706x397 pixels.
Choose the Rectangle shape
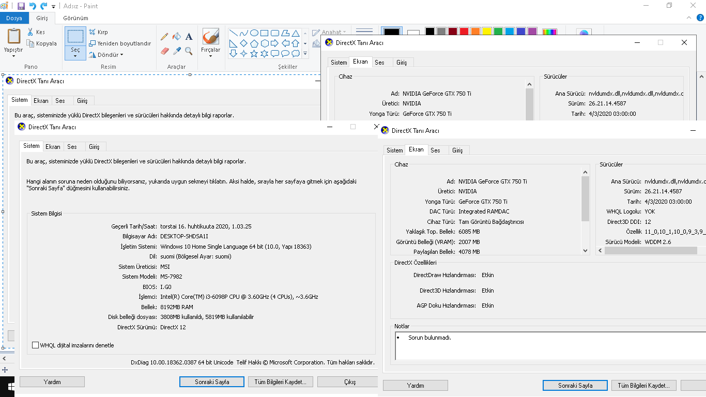[264, 33]
